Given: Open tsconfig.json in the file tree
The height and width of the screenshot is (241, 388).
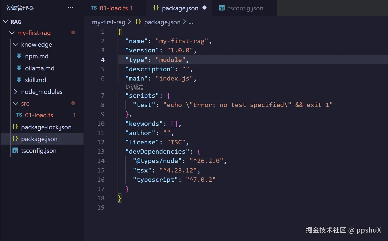Looking at the screenshot, I should (x=39, y=151).
